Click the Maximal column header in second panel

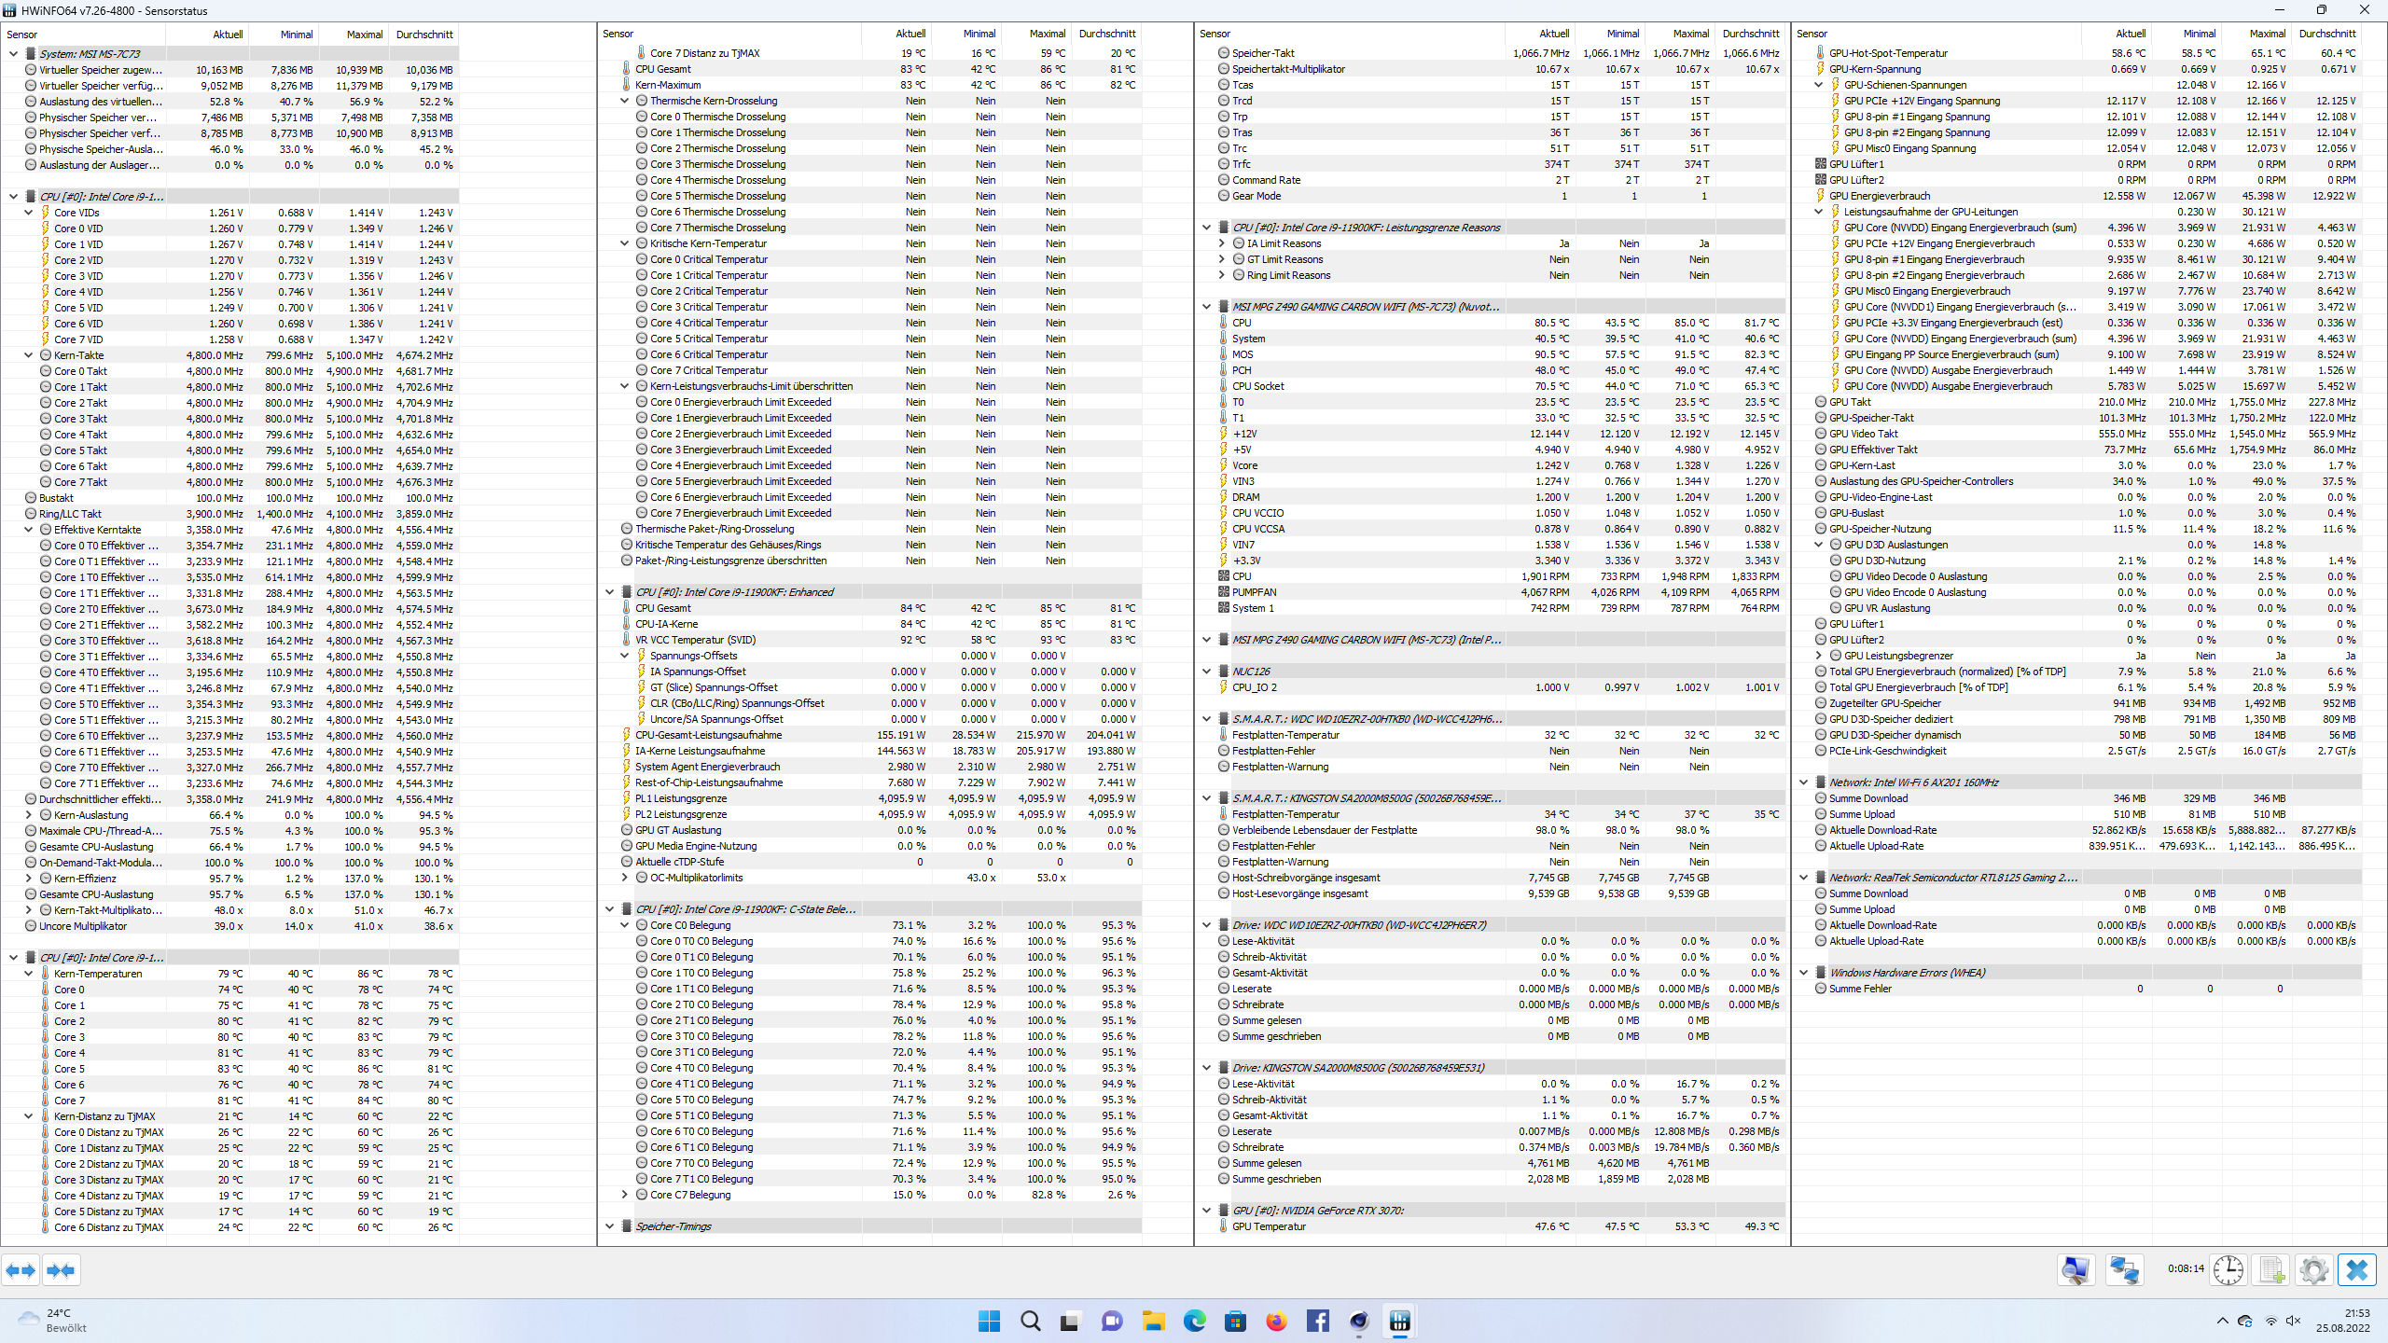click(1047, 35)
